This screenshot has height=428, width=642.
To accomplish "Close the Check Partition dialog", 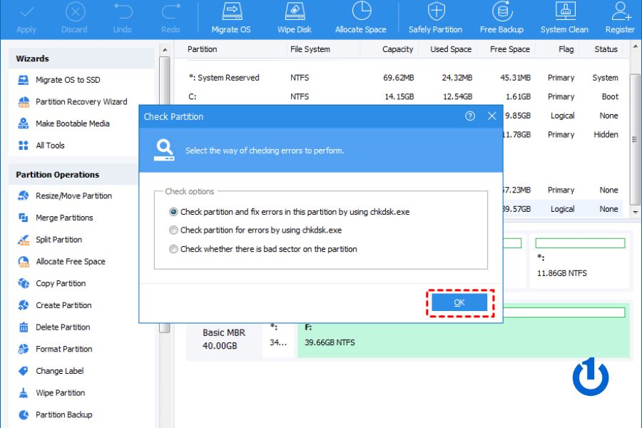I will (x=491, y=116).
